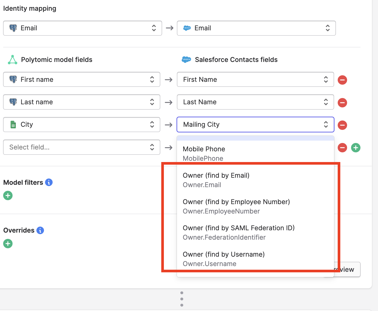The height and width of the screenshot is (311, 378).
Task: Remove the Last name field mapping
Action: 342,102
